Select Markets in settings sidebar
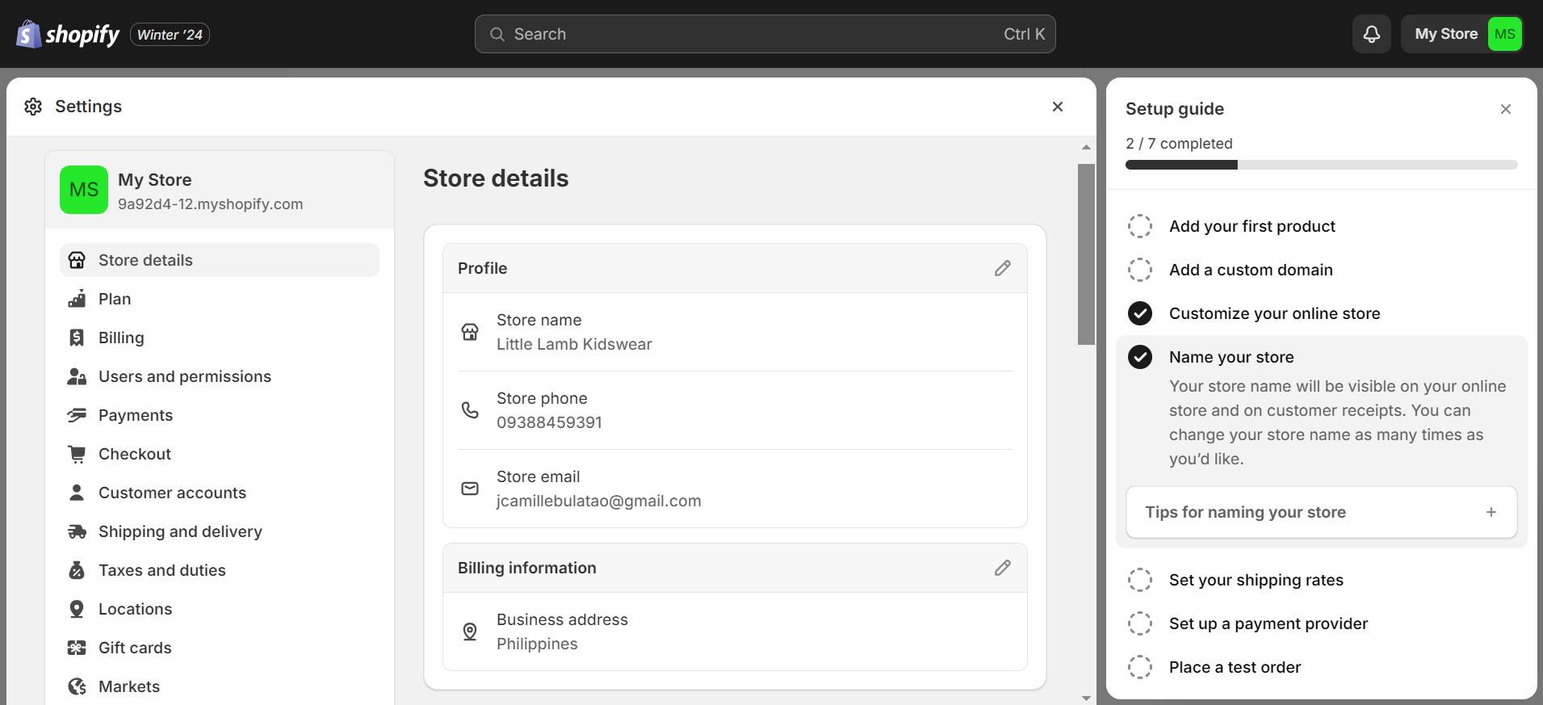This screenshot has width=1543, height=705. pyautogui.click(x=220, y=686)
